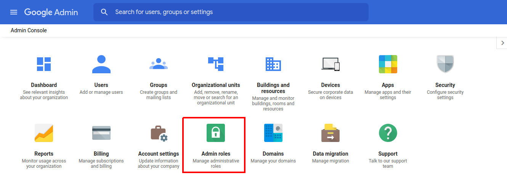The width and height of the screenshot is (507, 175).
Task: Click the search field for users or settings
Action: (x=236, y=12)
